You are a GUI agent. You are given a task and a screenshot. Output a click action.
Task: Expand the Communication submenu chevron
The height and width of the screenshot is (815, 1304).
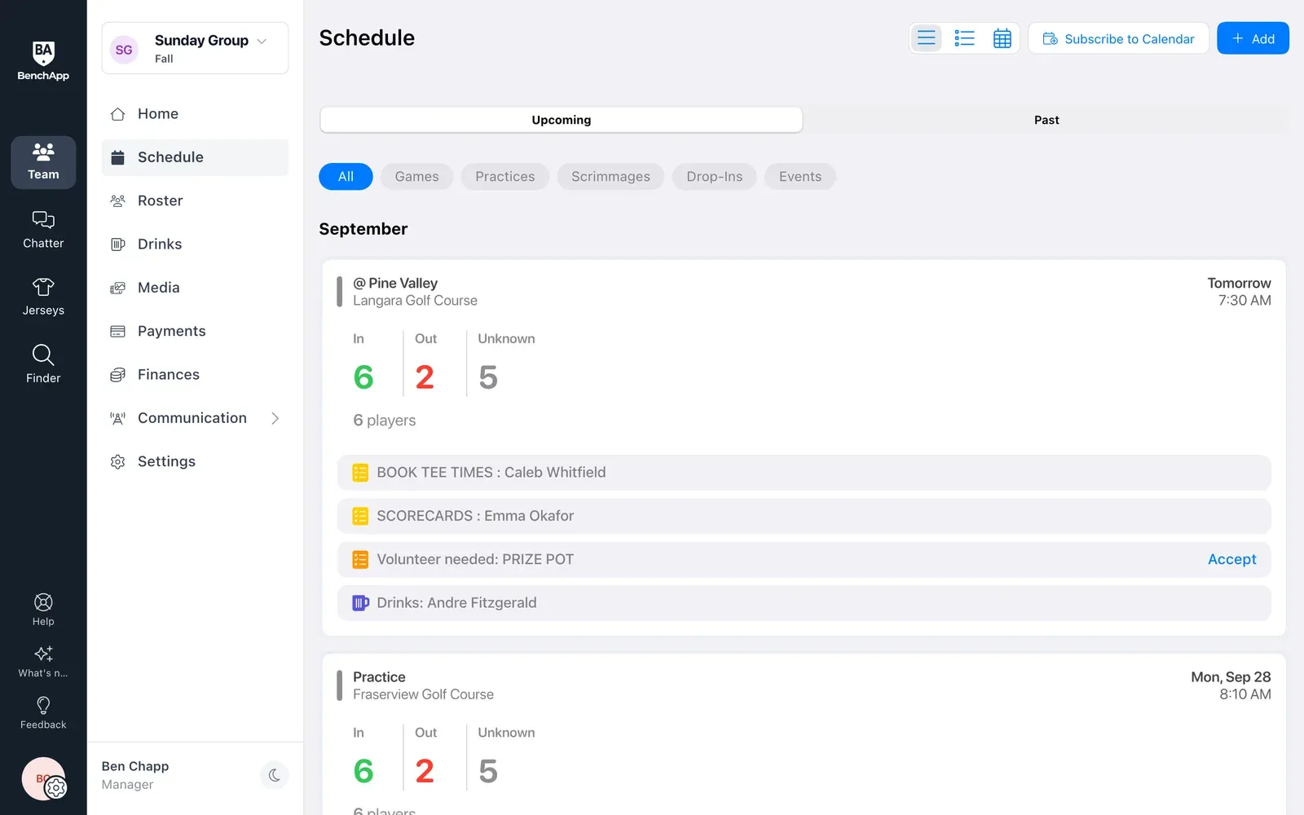(275, 418)
